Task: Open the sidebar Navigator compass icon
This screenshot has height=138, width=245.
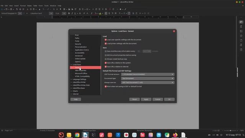Action: 241,36
